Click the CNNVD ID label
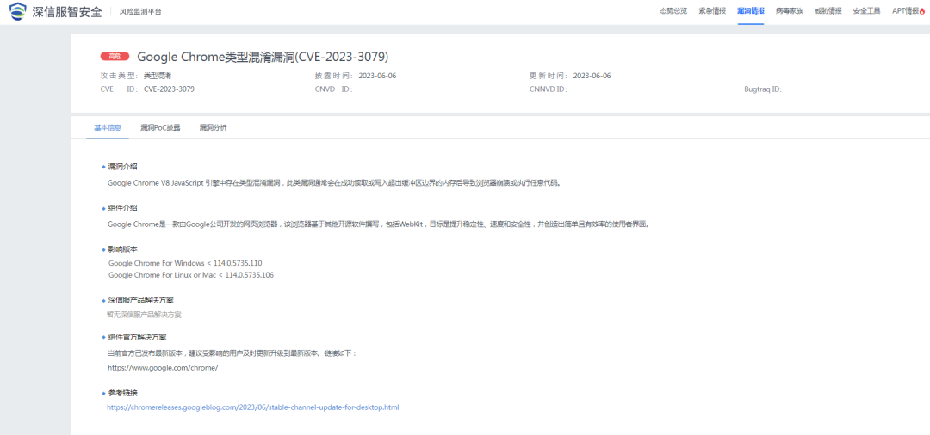 click(549, 89)
